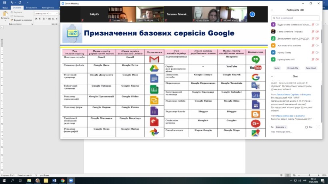Open Task View on the taskbar

click(20, 181)
